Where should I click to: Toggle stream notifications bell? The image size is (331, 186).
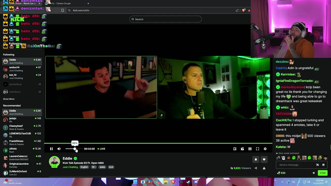tap(256, 159)
